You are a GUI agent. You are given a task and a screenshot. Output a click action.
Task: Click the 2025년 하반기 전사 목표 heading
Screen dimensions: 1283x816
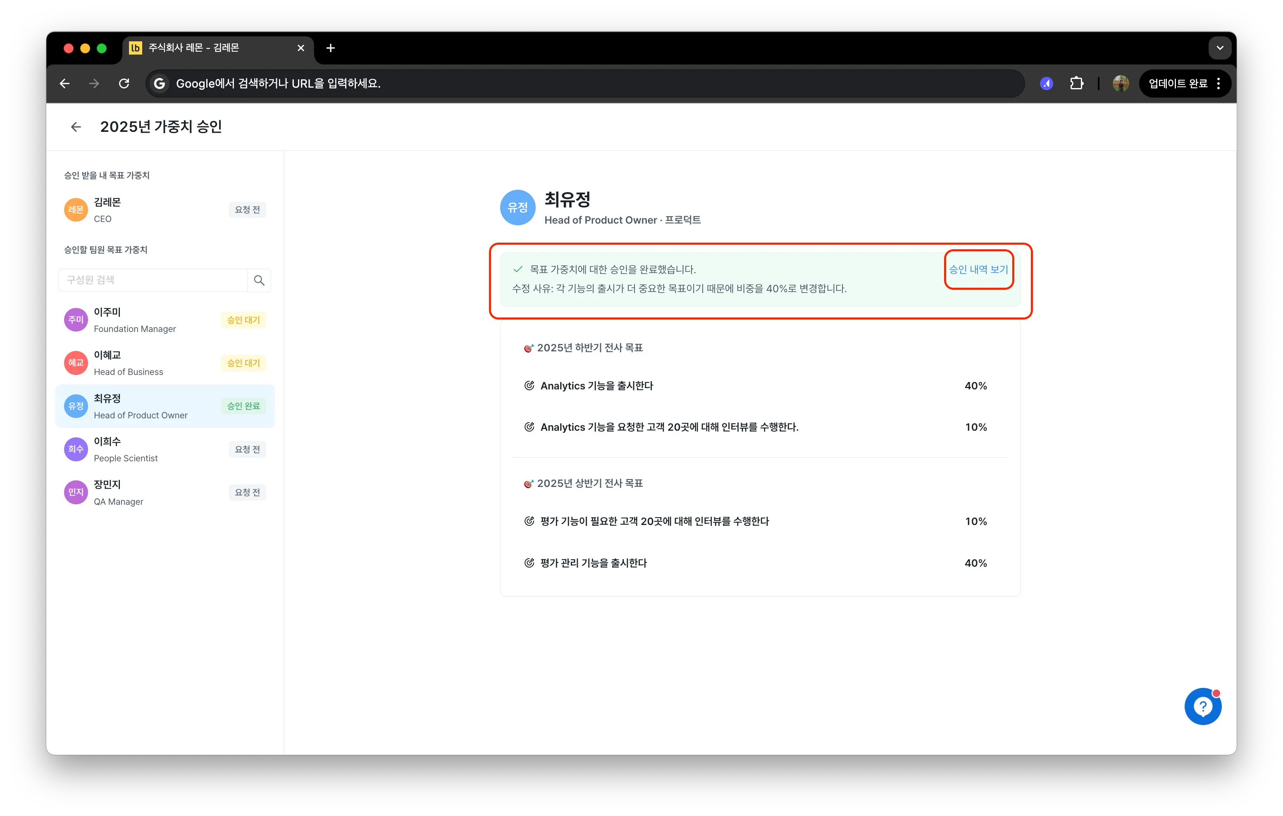click(x=590, y=348)
